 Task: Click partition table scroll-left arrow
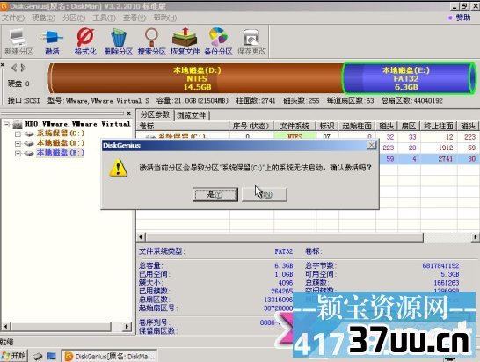141,237
